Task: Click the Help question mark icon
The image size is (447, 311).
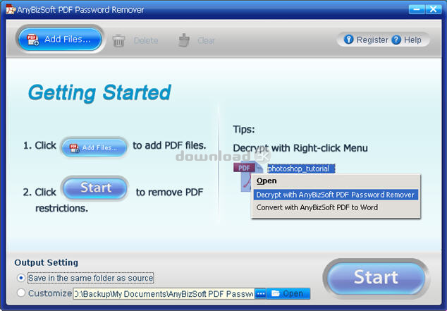Action: 396,39
